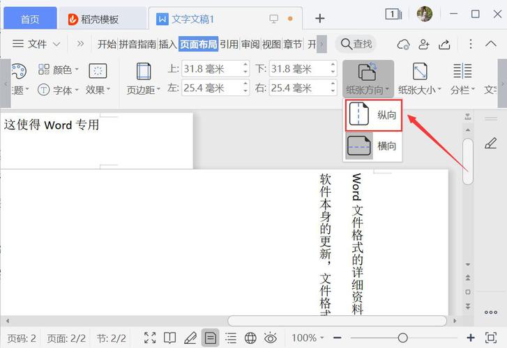Open the 纸张大小 paper size dropdown
This screenshot has width=507, height=348.
[x=419, y=79]
